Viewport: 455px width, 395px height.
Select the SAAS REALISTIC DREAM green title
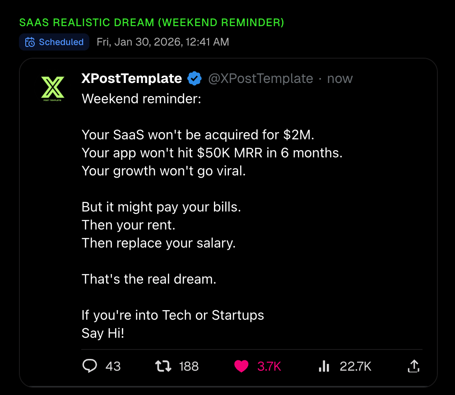coord(152,23)
